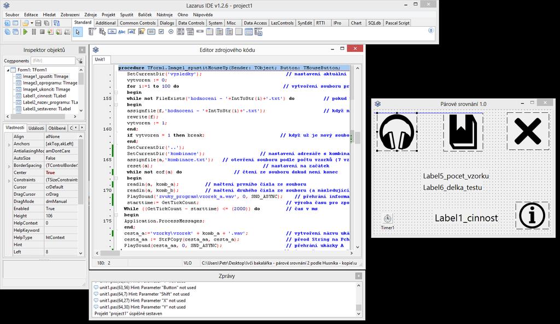This screenshot has width=560, height=324.
Task: Pick the TScrollBar component from palette
Action: coord(200,32)
